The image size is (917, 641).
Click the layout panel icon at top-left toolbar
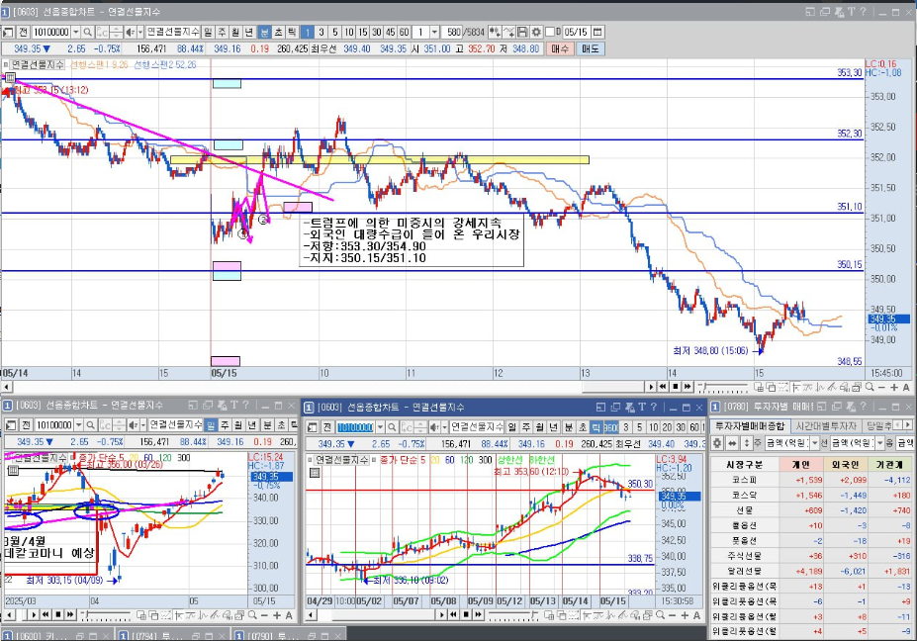click(8, 33)
